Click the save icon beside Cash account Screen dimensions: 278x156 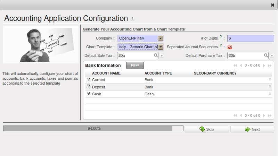coord(89,94)
